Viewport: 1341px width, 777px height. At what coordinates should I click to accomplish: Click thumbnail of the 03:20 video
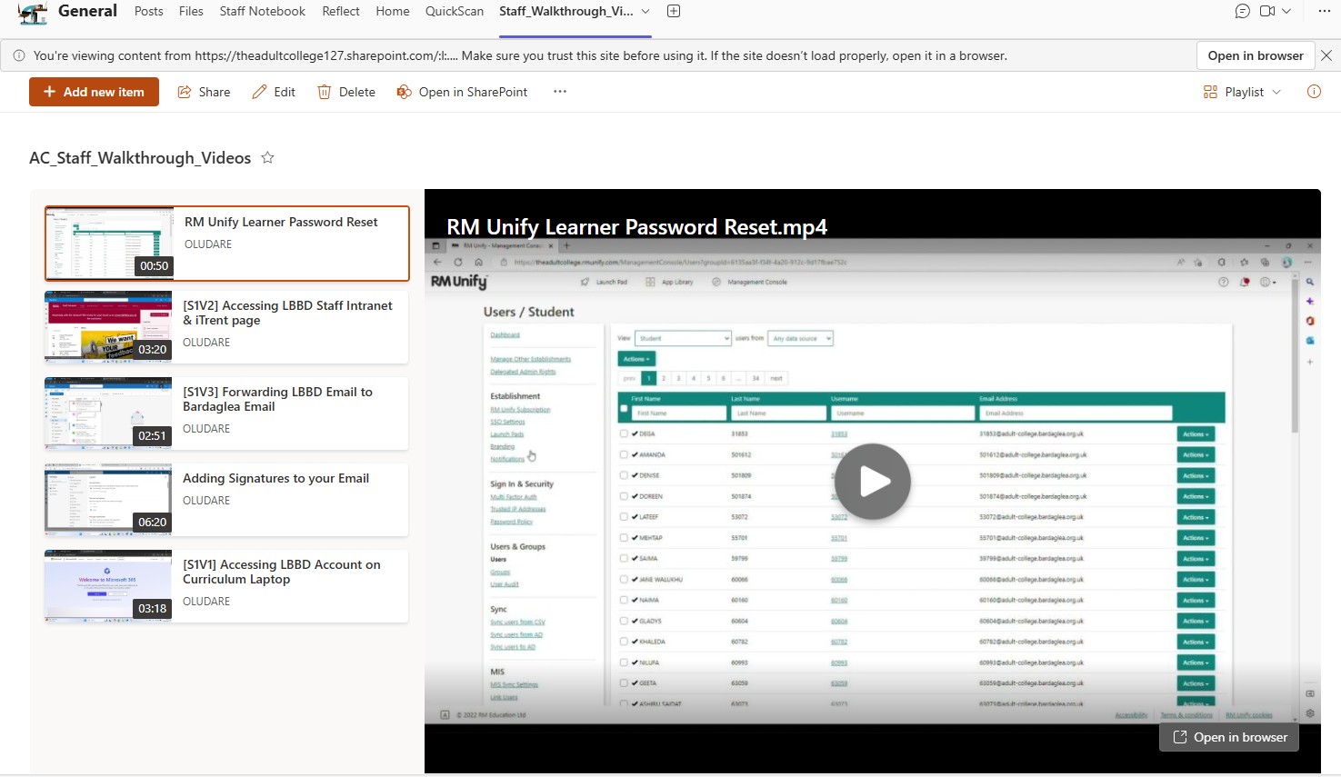click(108, 327)
